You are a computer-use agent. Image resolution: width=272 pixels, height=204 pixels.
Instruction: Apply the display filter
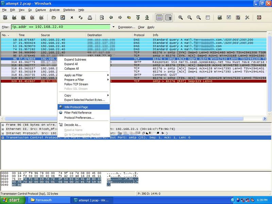click(151, 27)
